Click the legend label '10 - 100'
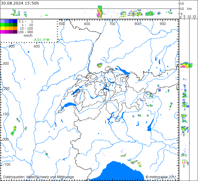198x181 pixels. click(x=26, y=28)
